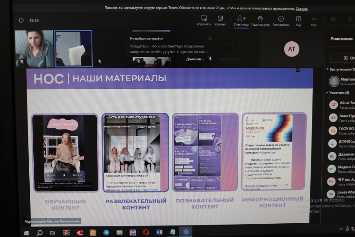The image size is (355, 237).
Task: Click the presenter name label Муртазалиева Марьям
Action: click(52, 221)
